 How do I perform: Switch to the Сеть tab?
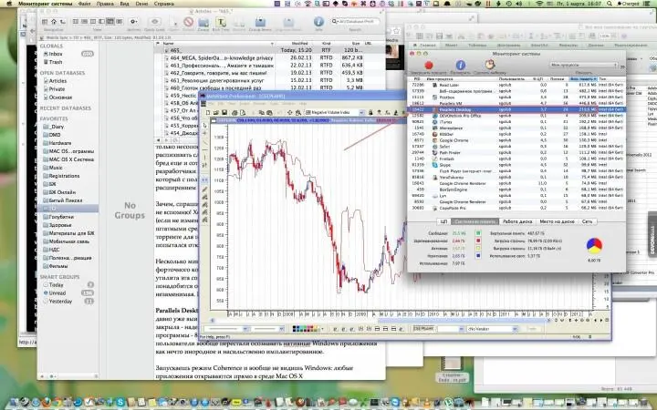click(x=587, y=221)
